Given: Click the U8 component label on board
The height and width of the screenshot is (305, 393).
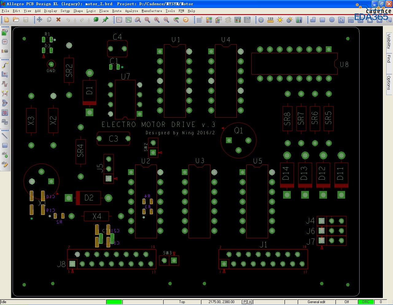Looking at the screenshot, I should 344,64.
